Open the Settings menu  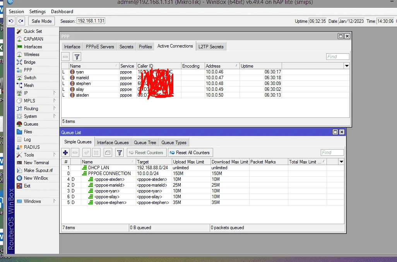click(38, 12)
